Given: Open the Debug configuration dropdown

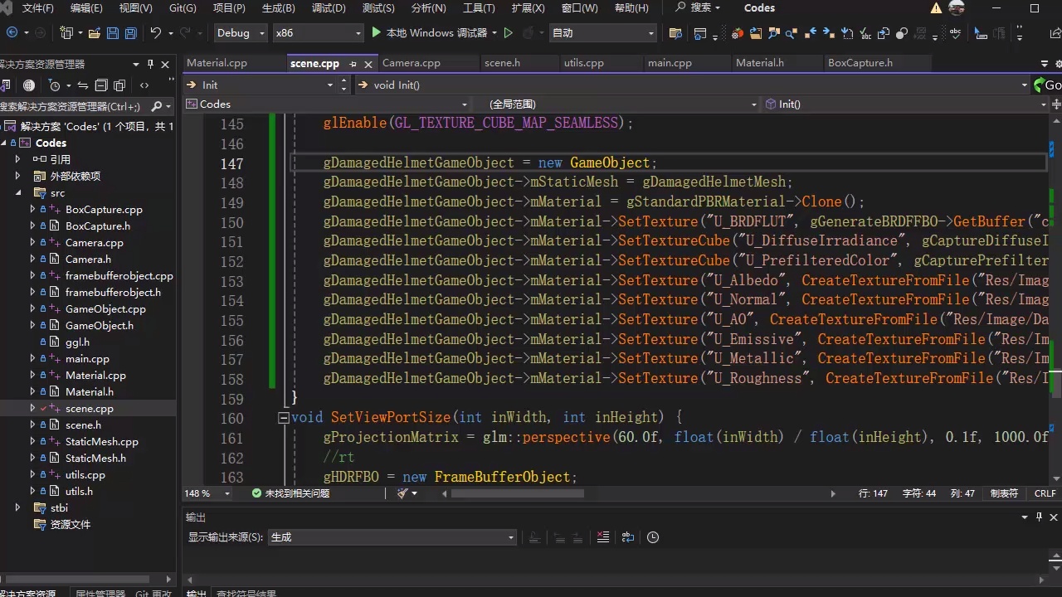Looking at the screenshot, I should pyautogui.click(x=241, y=33).
